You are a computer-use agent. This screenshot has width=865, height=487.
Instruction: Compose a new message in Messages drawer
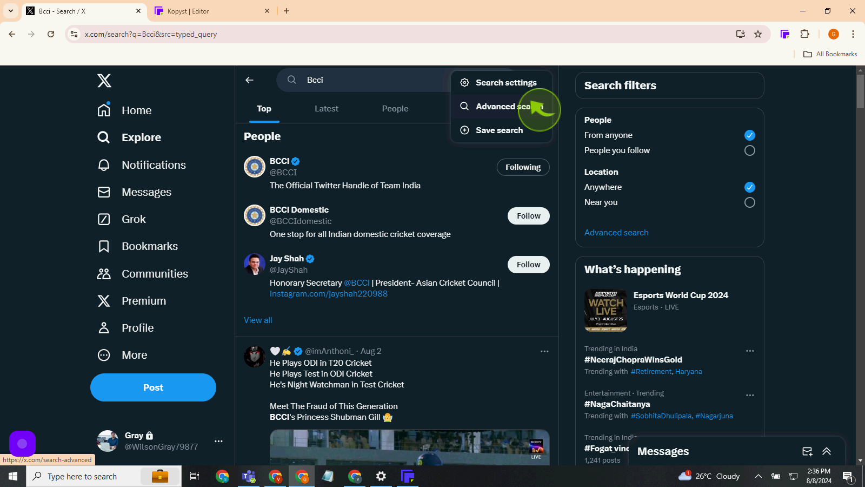pos(807,451)
